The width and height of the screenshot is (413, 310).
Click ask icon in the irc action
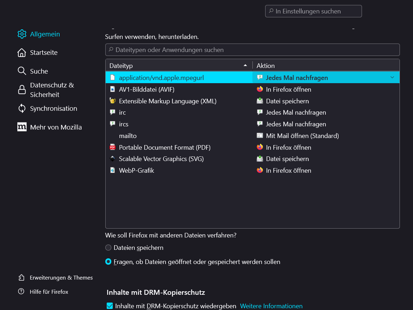(x=260, y=112)
